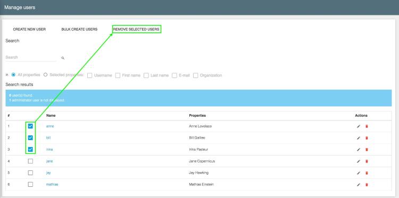Enable the E-mail property checkbox
The width and height of the screenshot is (399, 198).
[x=174, y=75]
